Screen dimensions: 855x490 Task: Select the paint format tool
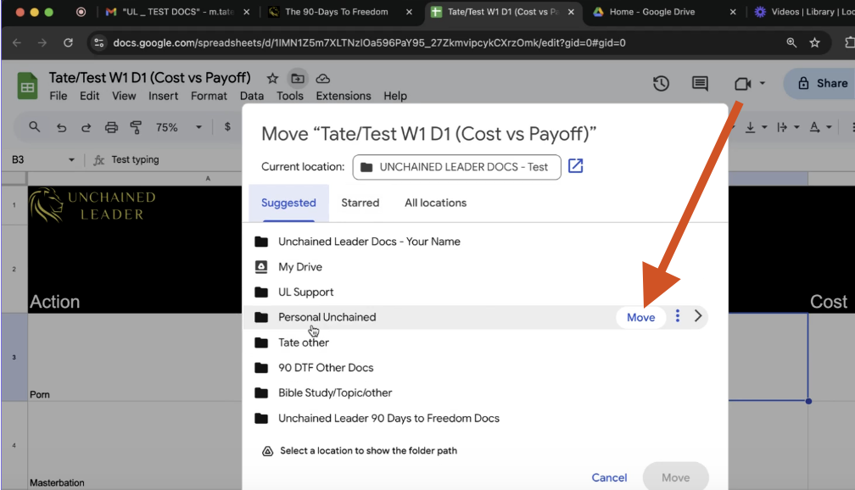pyautogui.click(x=136, y=127)
